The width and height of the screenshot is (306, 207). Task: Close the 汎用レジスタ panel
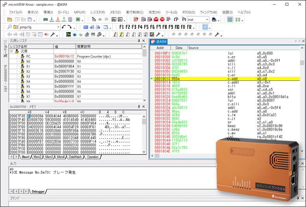[x=143, y=41]
